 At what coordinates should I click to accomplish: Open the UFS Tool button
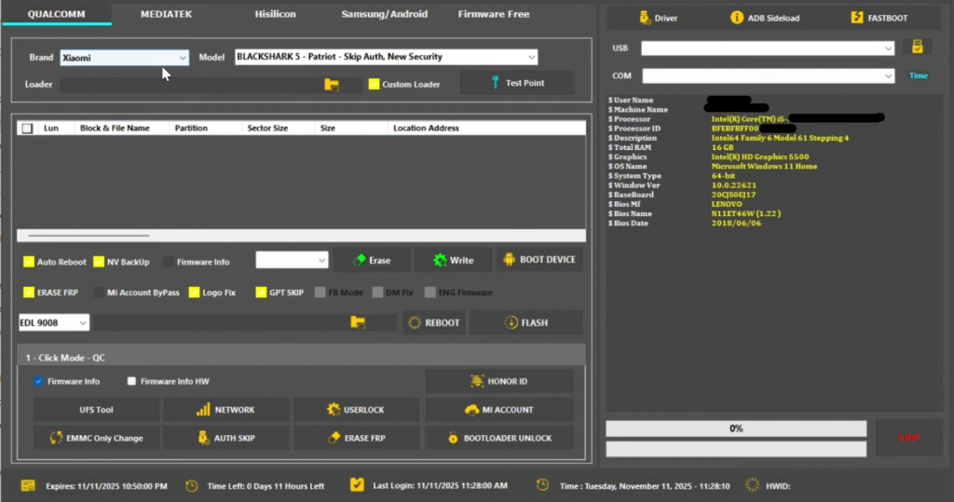[96, 410]
